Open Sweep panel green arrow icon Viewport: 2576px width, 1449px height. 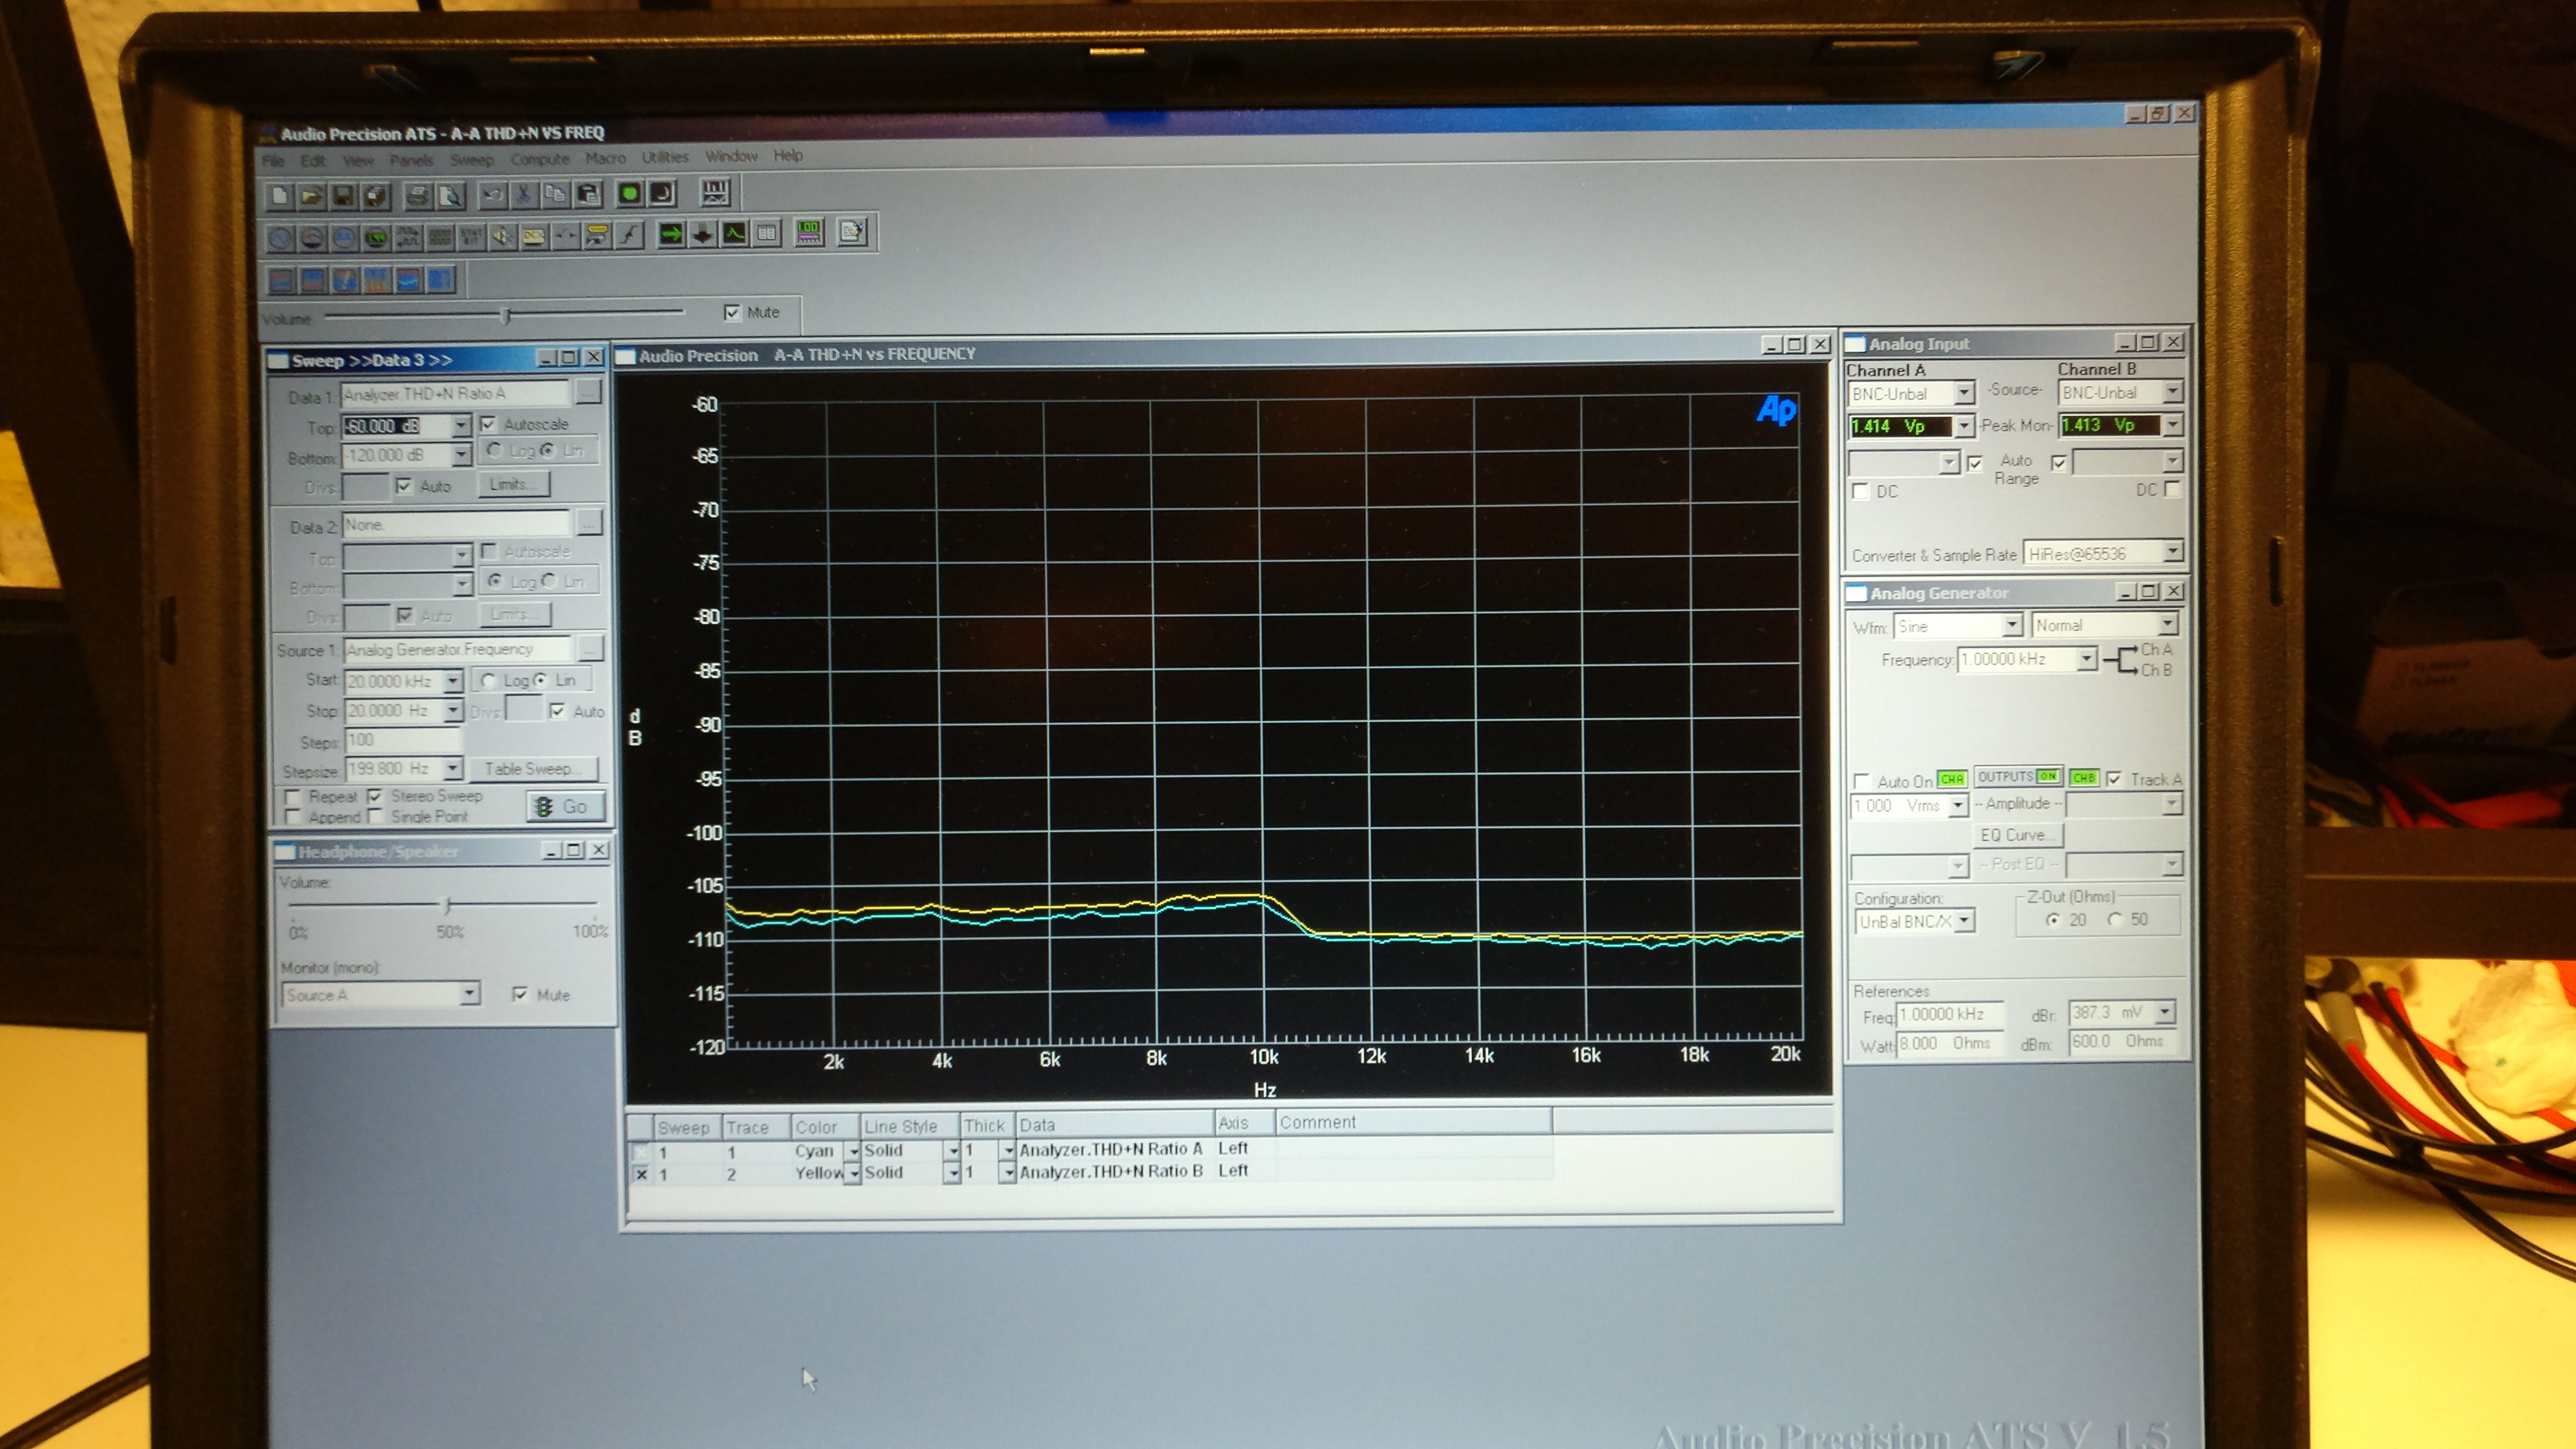[671, 235]
